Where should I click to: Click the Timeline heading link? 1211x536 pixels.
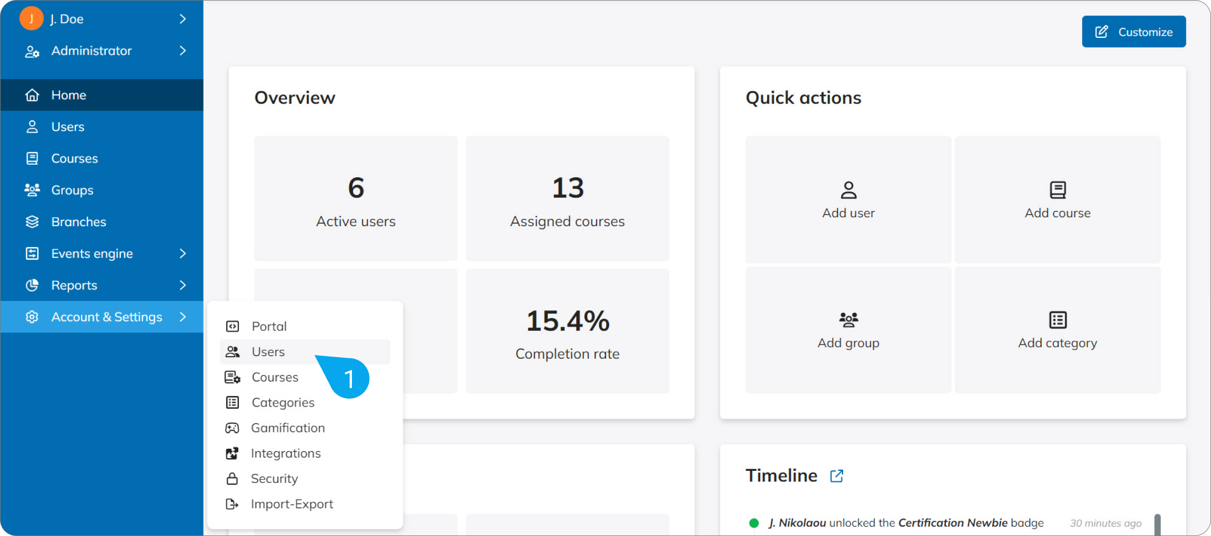pos(782,476)
